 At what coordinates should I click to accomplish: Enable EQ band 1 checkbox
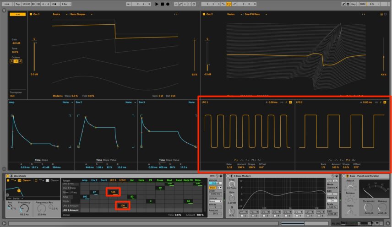pos(242,216)
